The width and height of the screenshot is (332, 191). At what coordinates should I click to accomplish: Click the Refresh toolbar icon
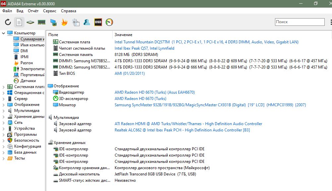pyautogui.click(x=8, y=22)
